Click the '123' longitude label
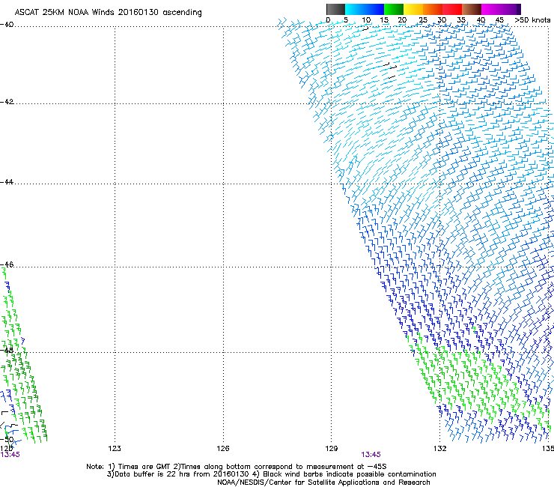Screen dimensions: 554x487 coord(115,449)
